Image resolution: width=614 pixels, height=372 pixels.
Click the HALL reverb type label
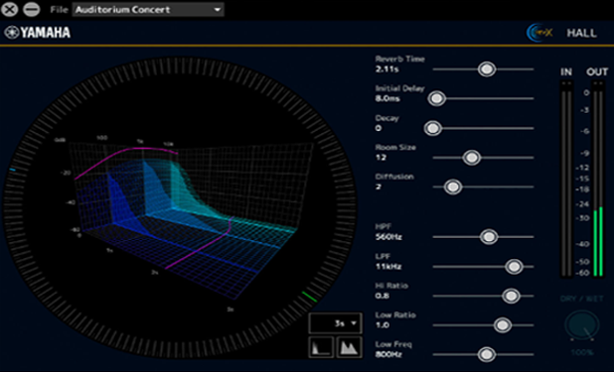coord(582,33)
